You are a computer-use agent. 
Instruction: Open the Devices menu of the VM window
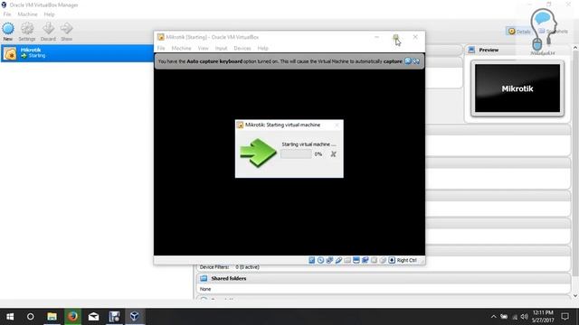[x=242, y=48]
